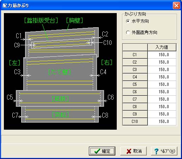
Task: Click the C2 input value cell
Action: (162, 62)
